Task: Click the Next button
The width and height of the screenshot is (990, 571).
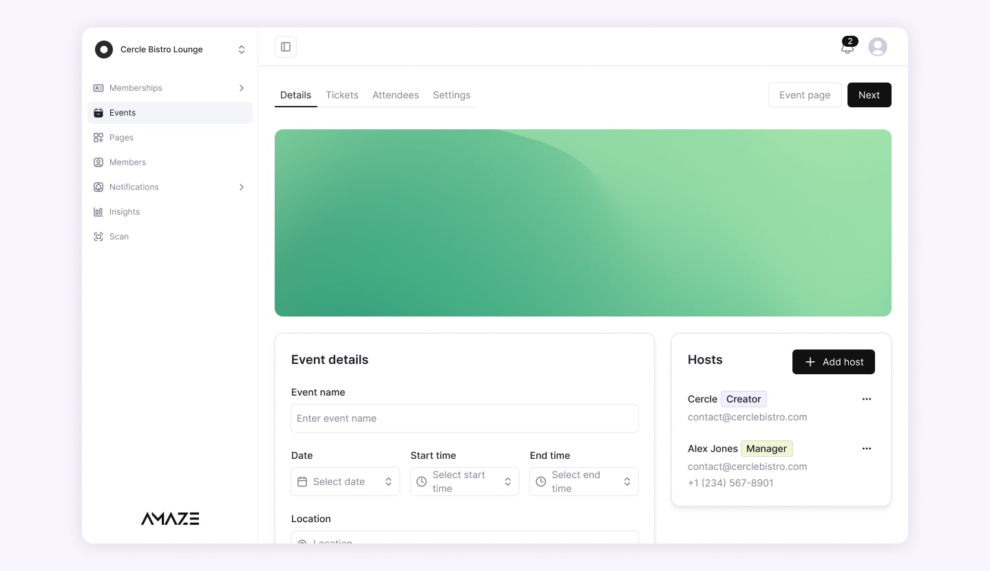Action: click(x=869, y=95)
